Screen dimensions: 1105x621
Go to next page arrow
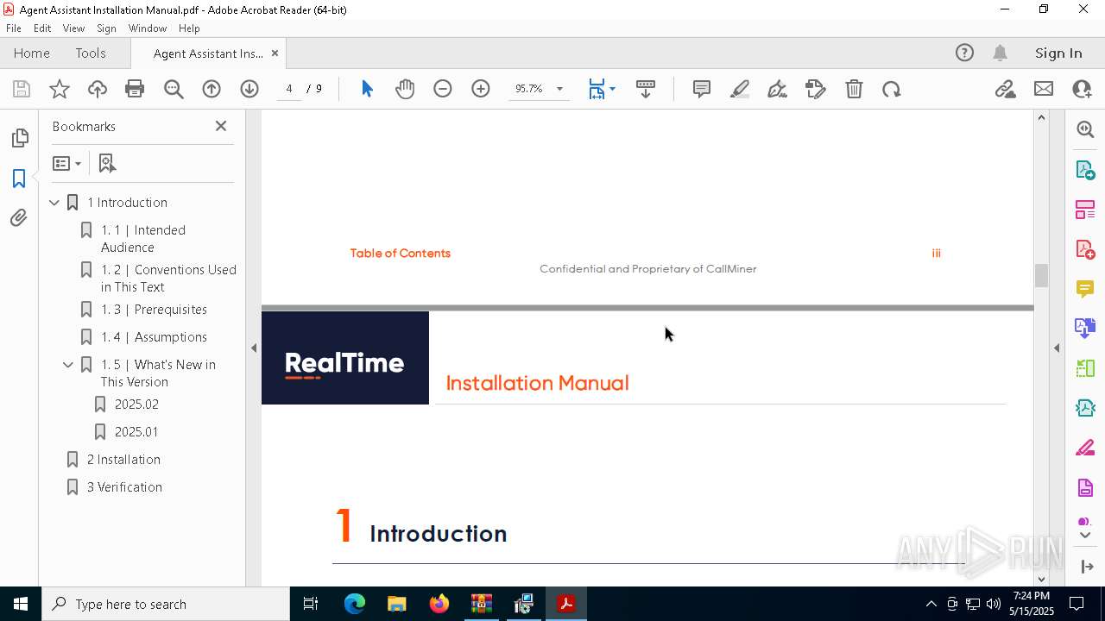point(249,89)
